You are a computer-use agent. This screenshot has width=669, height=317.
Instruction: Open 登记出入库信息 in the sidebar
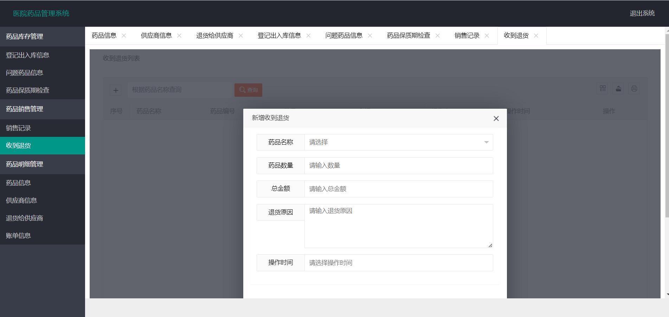43,55
